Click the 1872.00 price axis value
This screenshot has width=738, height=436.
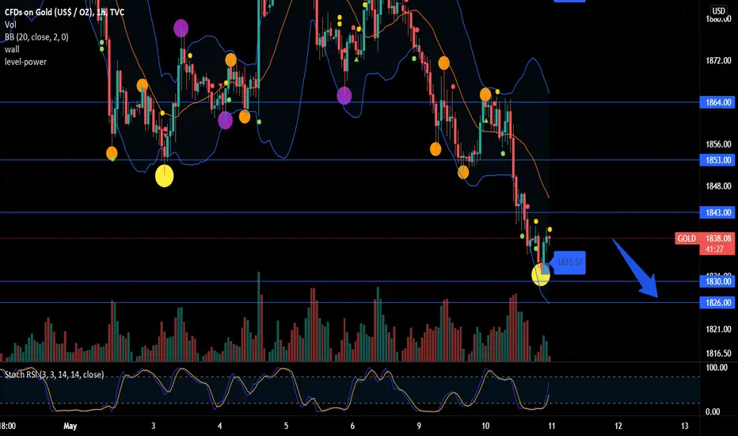(x=718, y=60)
